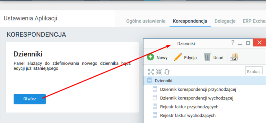Select Rejestr faktur wychodzących row
Screen dimensions: 266x123
coord(205,116)
